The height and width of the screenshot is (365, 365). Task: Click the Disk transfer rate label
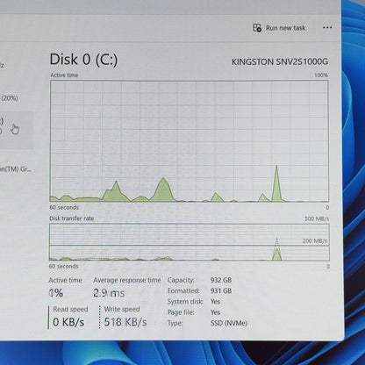(x=72, y=218)
